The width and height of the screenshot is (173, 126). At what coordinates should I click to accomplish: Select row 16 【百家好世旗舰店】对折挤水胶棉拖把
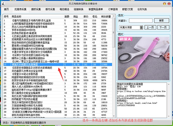[x=57, y=68]
